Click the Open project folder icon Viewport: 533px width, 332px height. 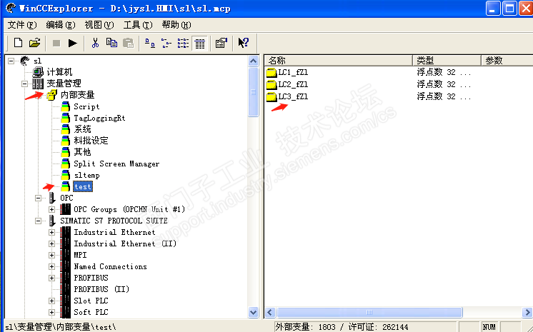[x=35, y=43]
